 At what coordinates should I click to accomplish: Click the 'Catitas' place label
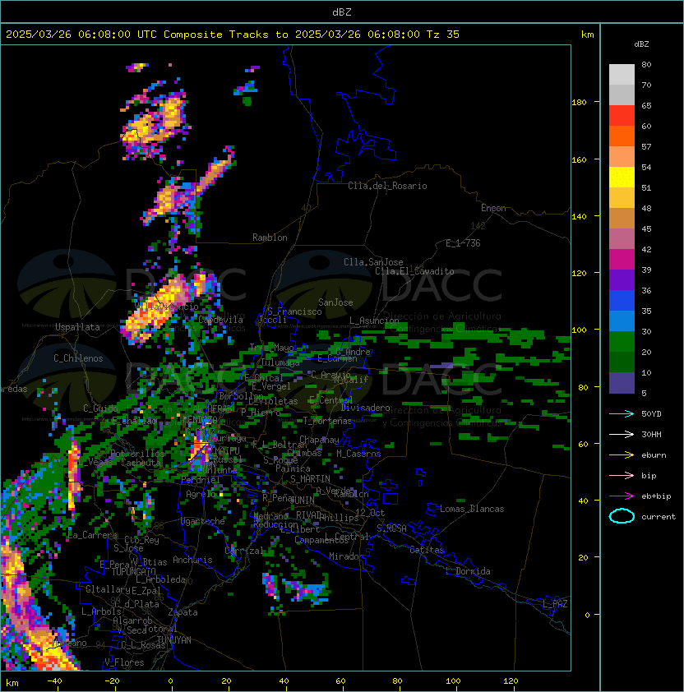[427, 550]
